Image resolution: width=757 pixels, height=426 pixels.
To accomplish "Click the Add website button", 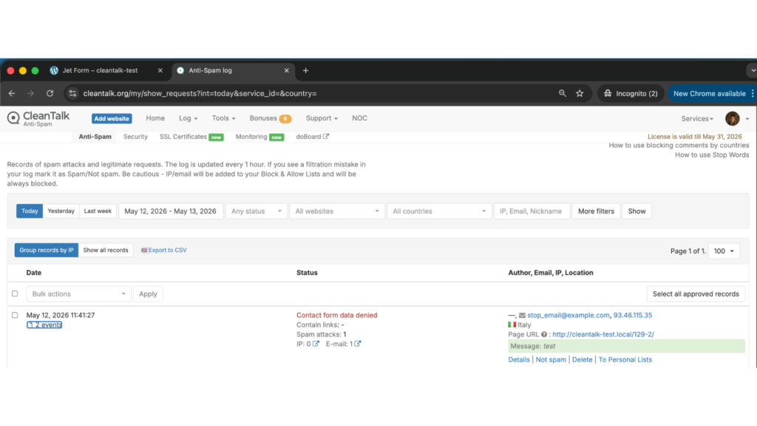I will [112, 118].
